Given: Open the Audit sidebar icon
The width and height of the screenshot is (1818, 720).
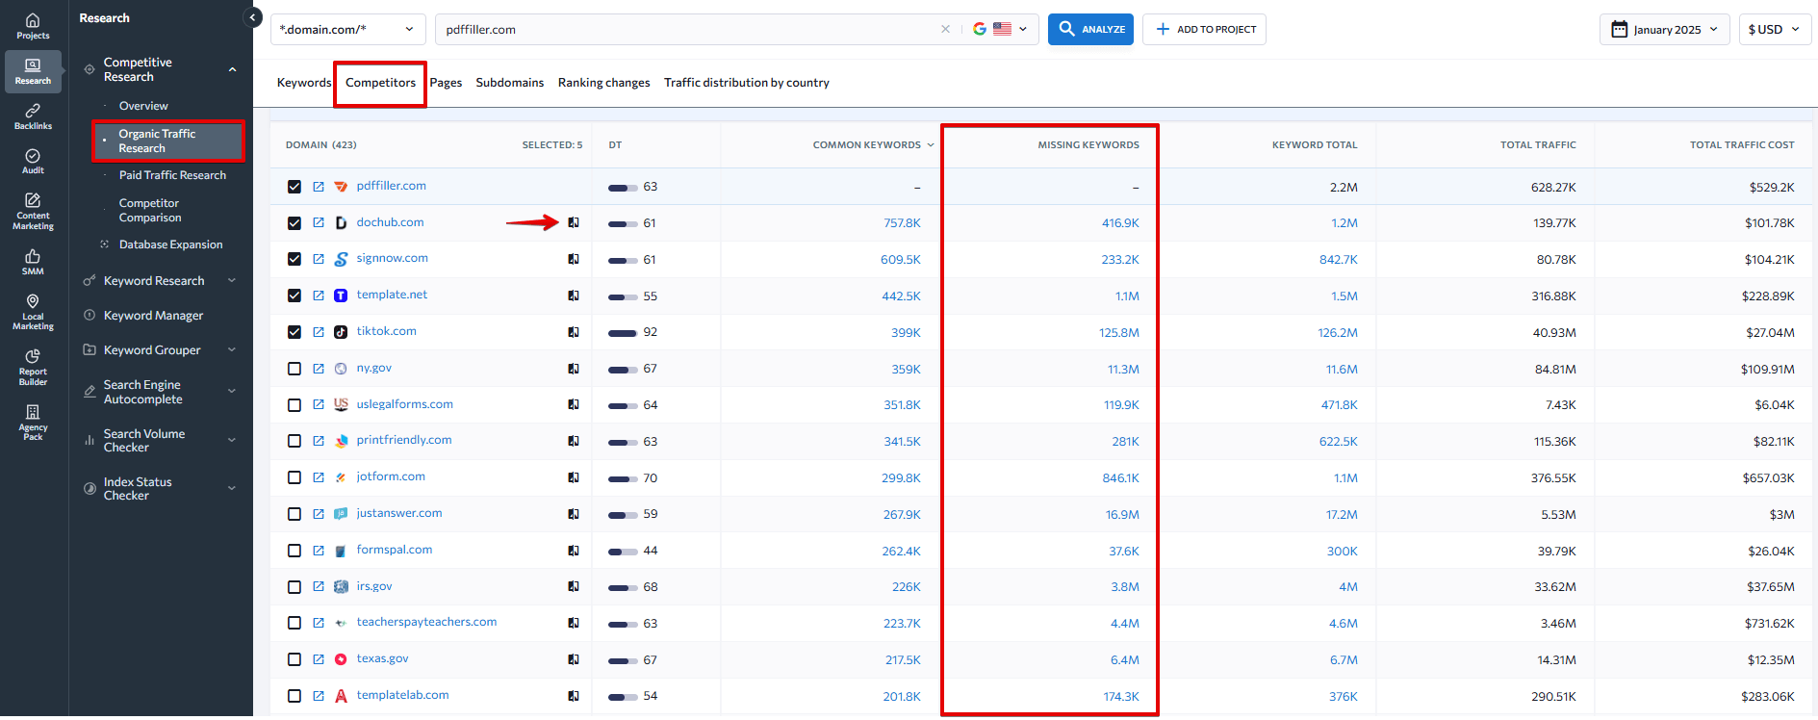Looking at the screenshot, I should click(33, 162).
